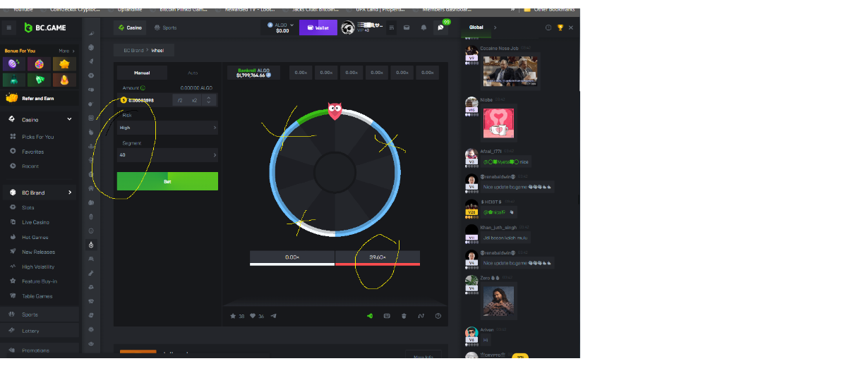Click the paper plane share icon

coord(274,316)
